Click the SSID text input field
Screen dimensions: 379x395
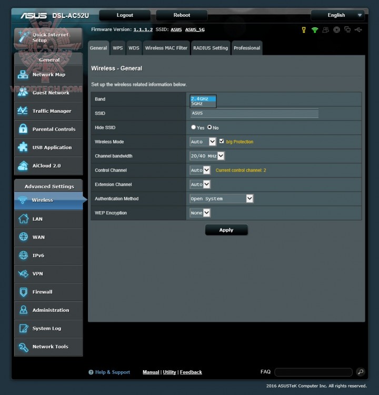pyautogui.click(x=254, y=113)
